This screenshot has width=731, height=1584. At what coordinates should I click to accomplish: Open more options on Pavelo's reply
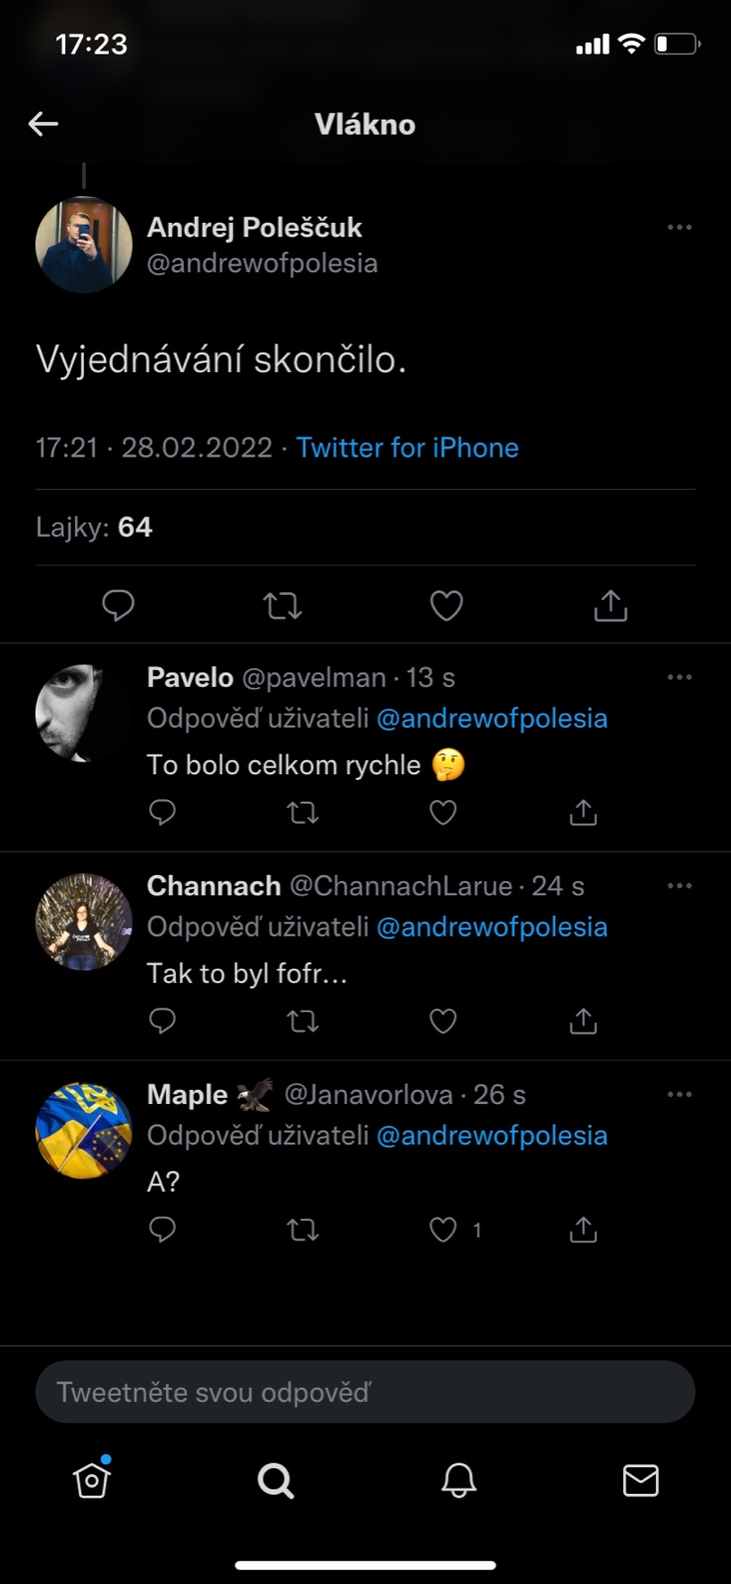click(680, 677)
